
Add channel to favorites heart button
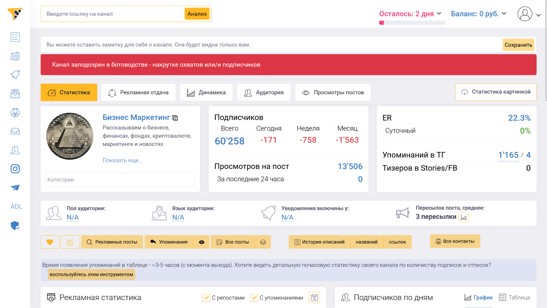(50, 242)
